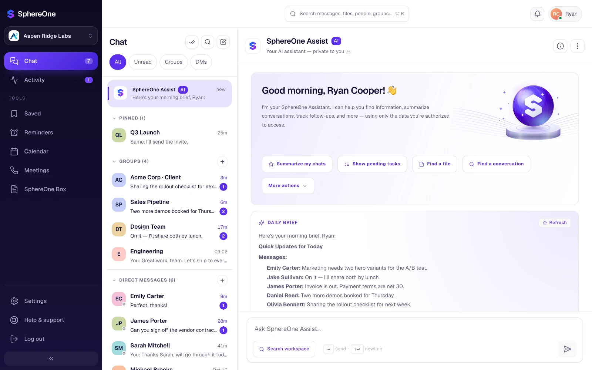Screen dimensions: 592x370
Task: Click the Engineering group avatar
Action: click(119, 254)
